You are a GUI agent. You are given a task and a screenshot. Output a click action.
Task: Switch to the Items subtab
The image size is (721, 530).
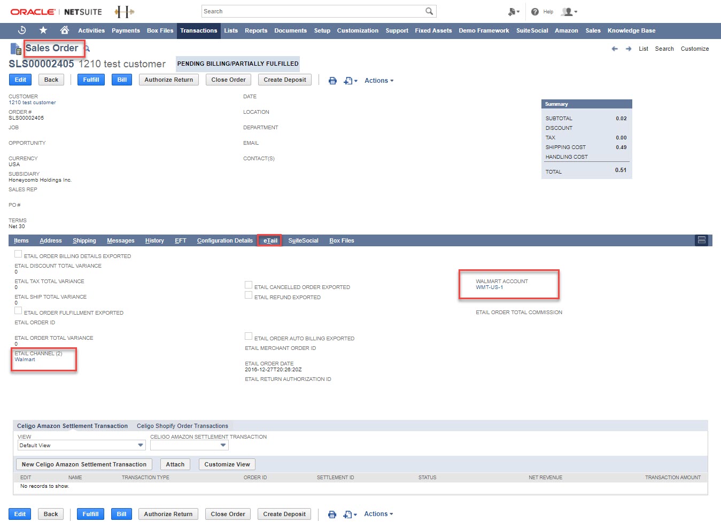coord(21,240)
